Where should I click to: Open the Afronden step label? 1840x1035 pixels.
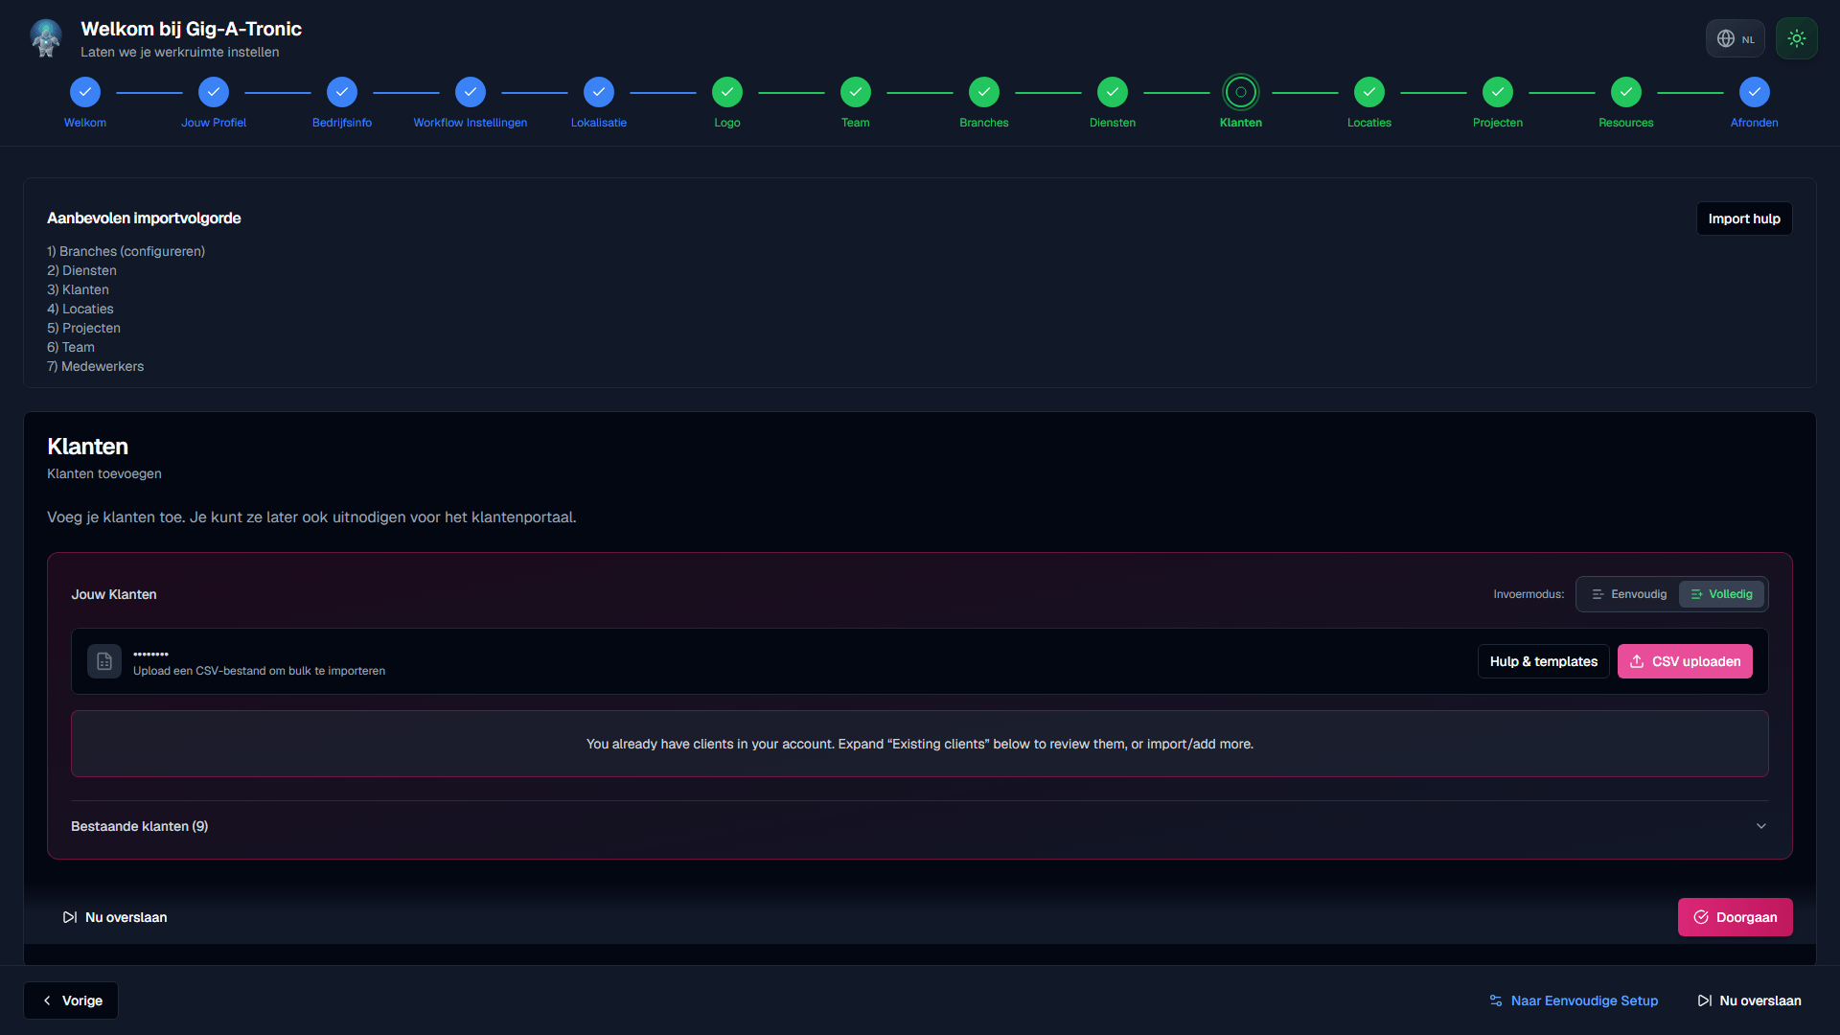[x=1755, y=123]
